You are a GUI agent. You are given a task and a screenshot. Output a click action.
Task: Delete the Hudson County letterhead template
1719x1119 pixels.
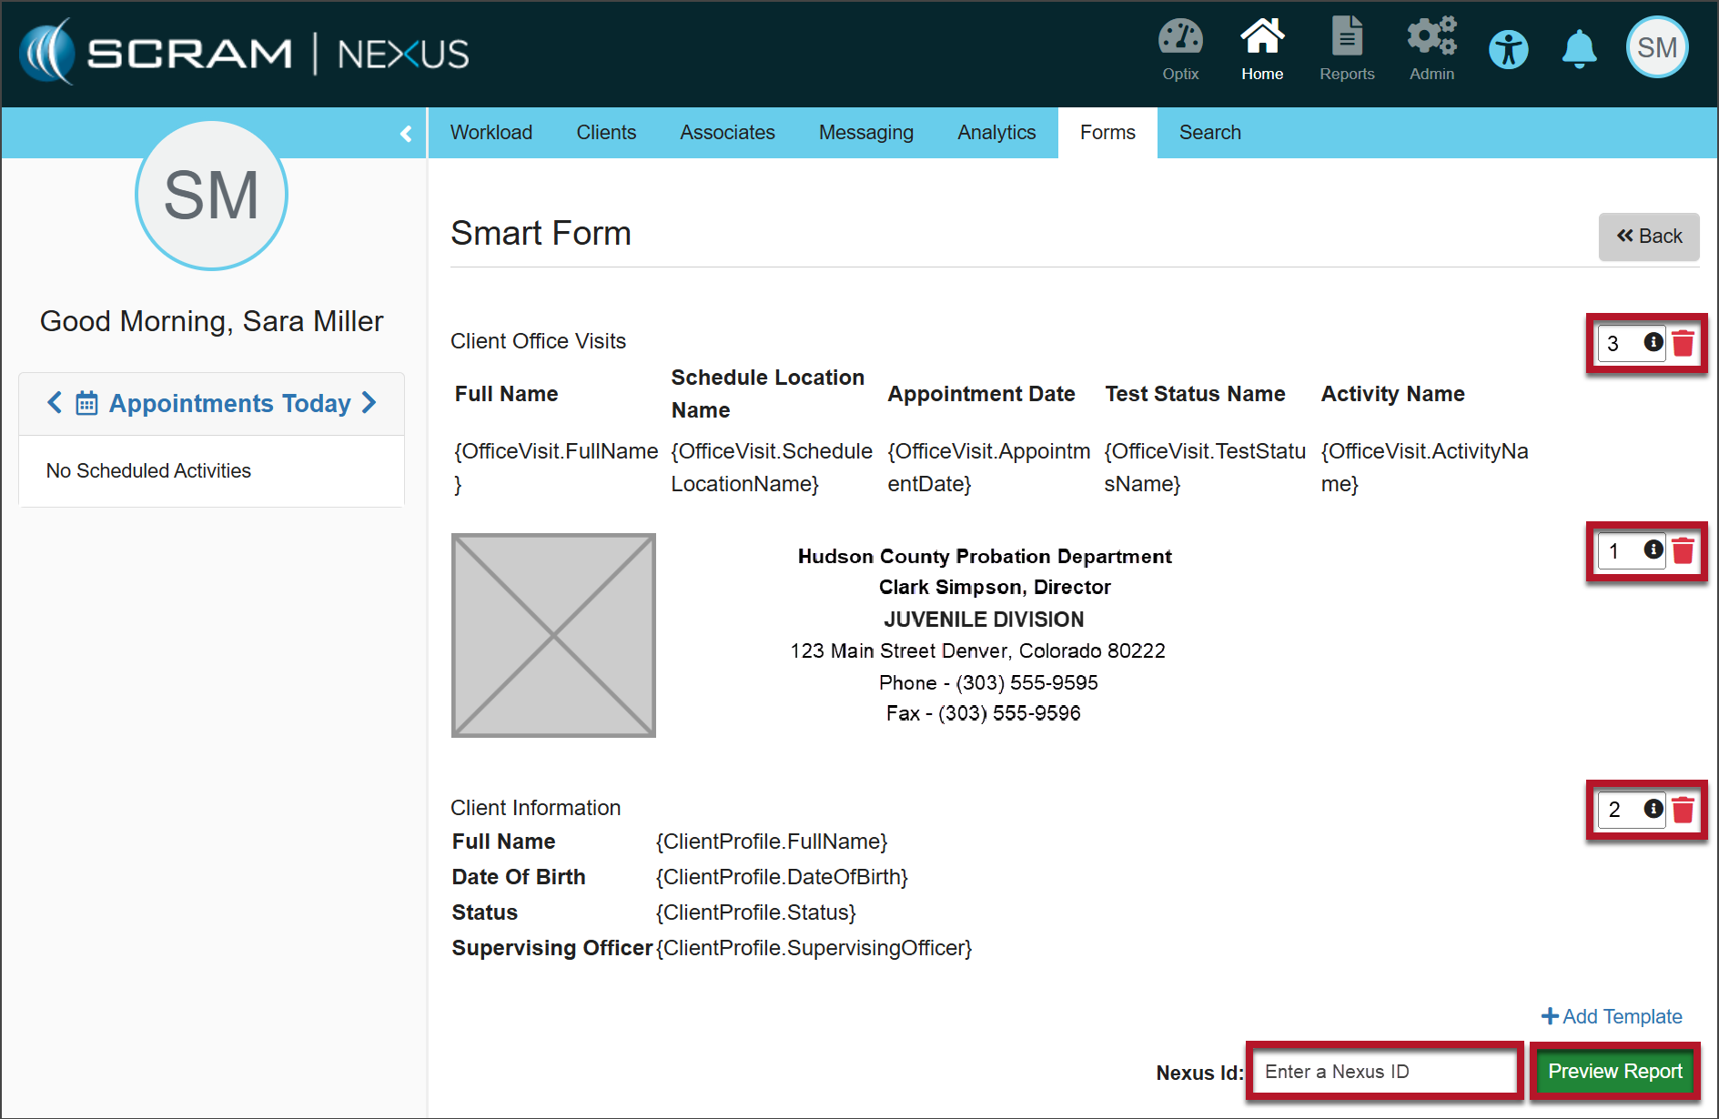pos(1684,551)
